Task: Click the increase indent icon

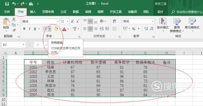Action: 107,29
